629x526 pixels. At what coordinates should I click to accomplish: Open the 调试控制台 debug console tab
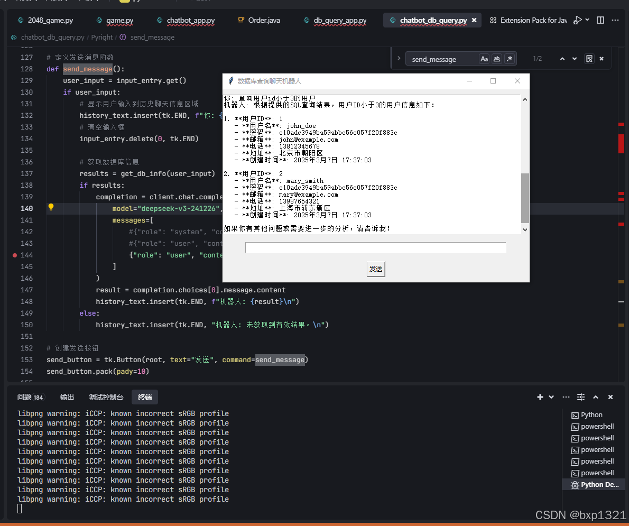[x=106, y=397]
